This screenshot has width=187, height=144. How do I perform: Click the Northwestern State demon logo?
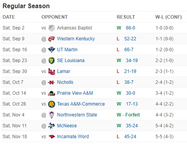pos(51,115)
